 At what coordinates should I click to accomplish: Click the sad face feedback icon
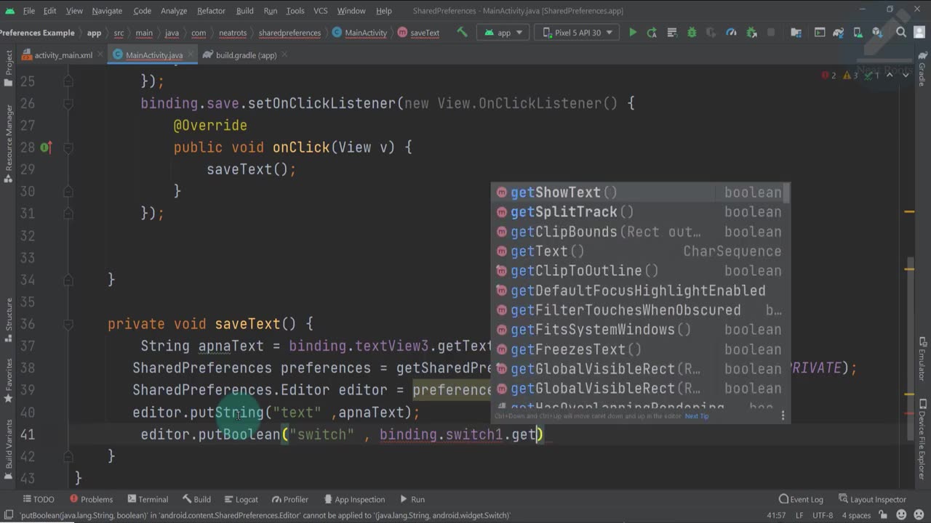917,516
